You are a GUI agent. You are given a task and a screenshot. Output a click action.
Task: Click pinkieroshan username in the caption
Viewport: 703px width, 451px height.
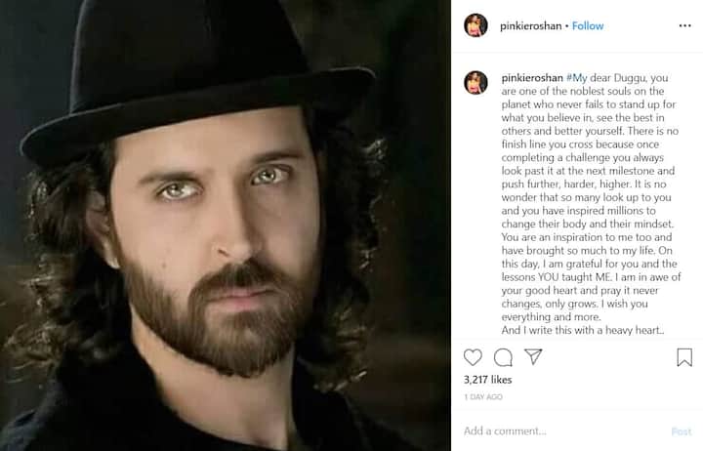point(534,76)
